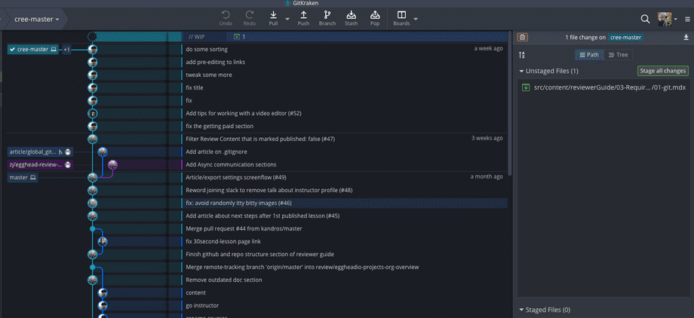Select the zj/egghead-review branch label
Screen dimensions: 694x318
click(x=40, y=164)
